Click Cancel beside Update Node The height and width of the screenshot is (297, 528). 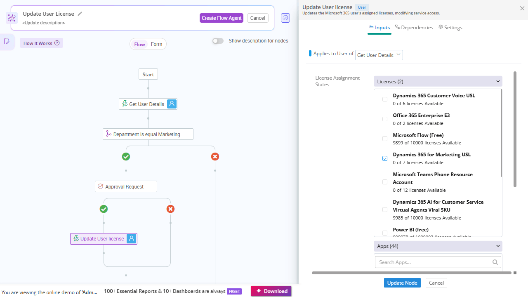click(x=436, y=283)
